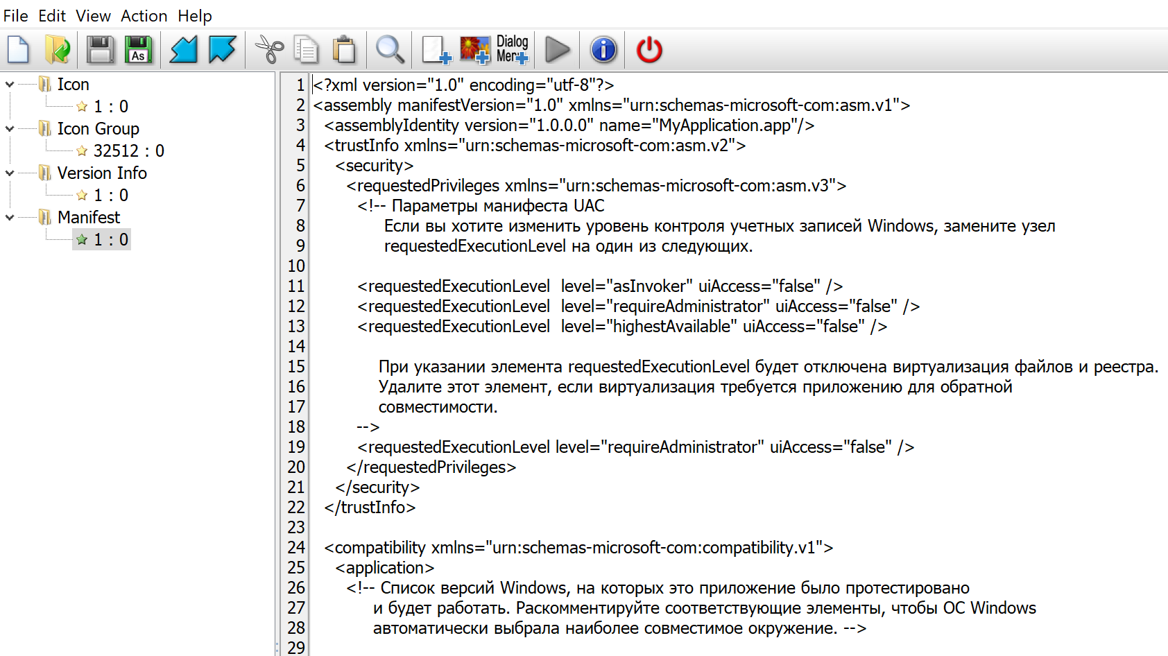Click the Dialog Menu add icon
The height and width of the screenshot is (656, 1168).
click(x=513, y=50)
